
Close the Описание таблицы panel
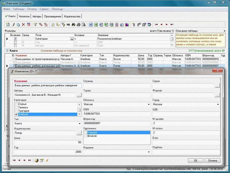(x=224, y=31)
